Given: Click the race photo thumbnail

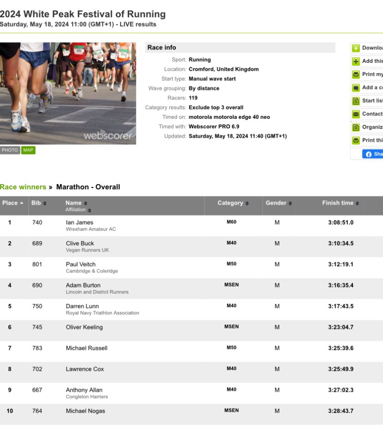Looking at the screenshot, I should coord(68,93).
